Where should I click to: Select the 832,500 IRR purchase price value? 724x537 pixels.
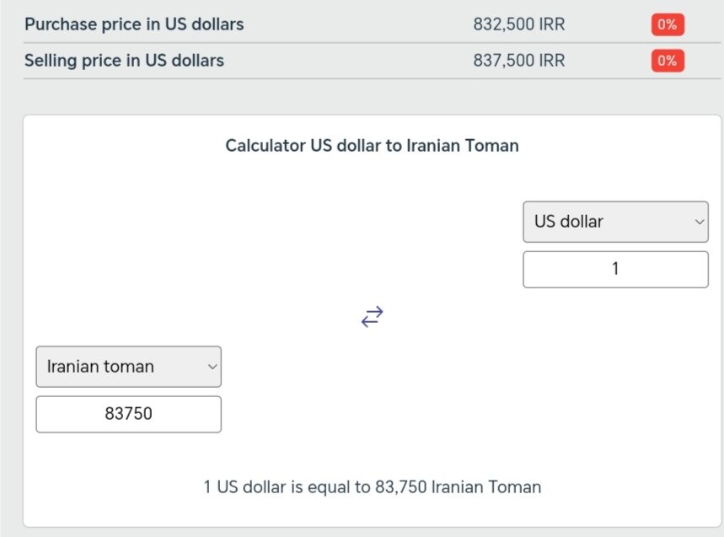pos(518,24)
